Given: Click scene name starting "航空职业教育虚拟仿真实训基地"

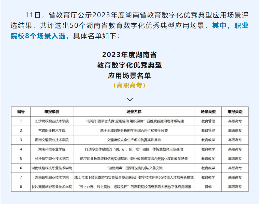Looking at the screenshot, I should pyautogui.click(x=134, y=159).
